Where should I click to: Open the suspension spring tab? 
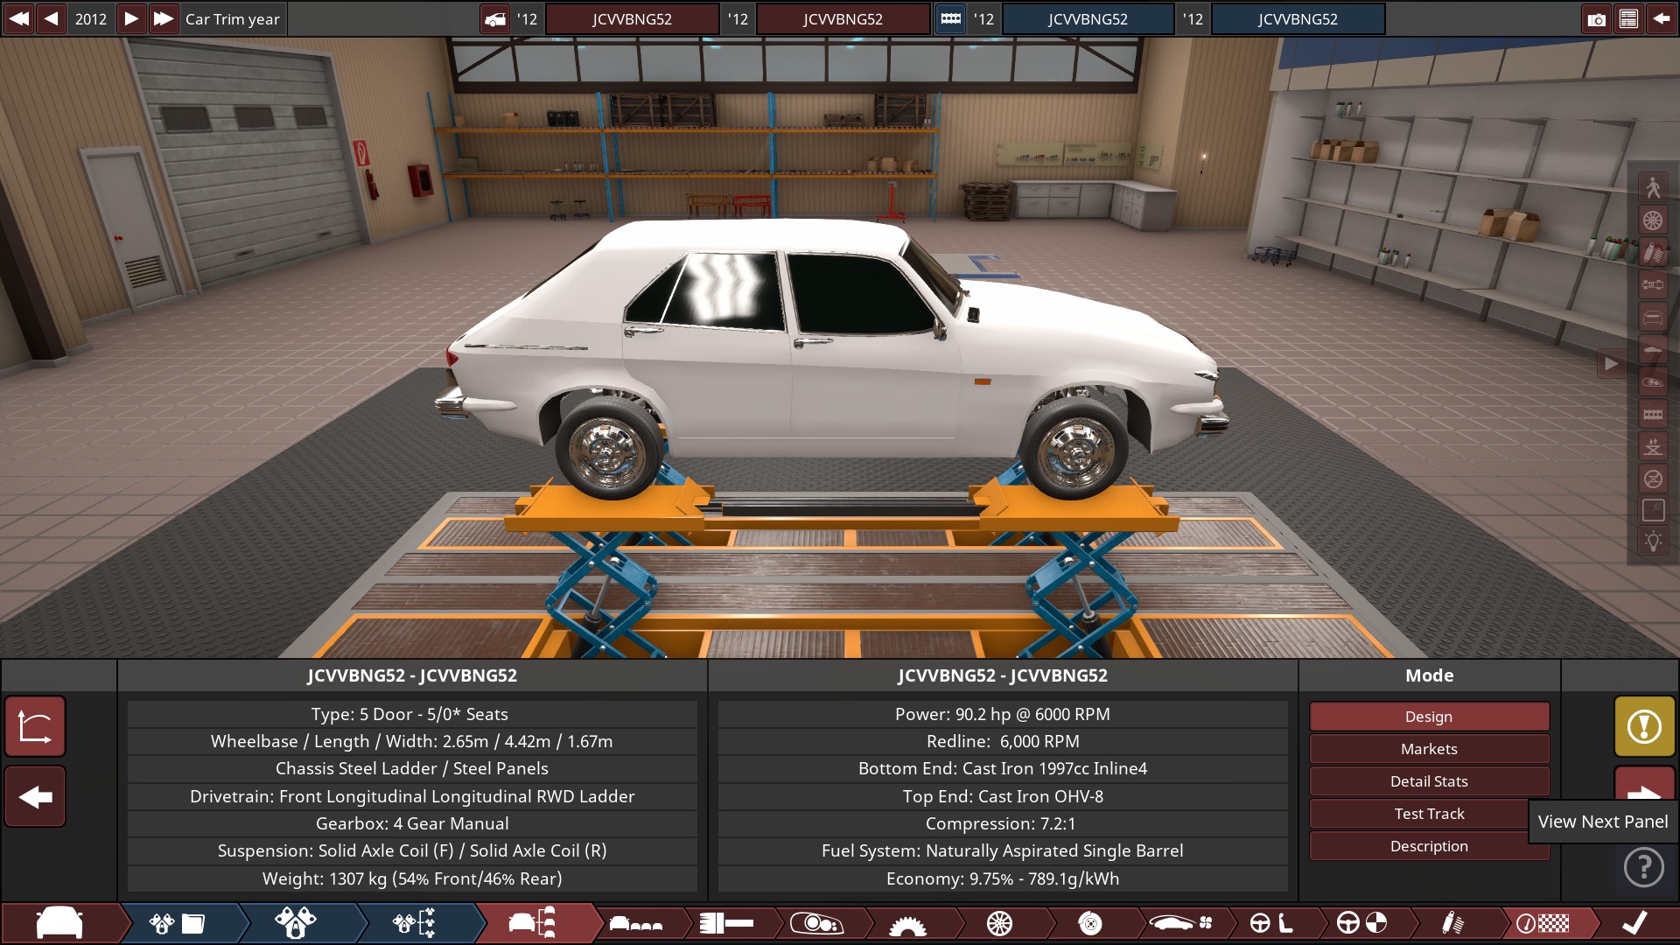click(x=1452, y=923)
